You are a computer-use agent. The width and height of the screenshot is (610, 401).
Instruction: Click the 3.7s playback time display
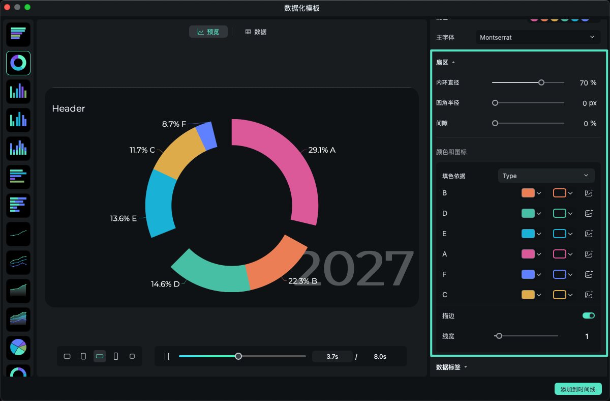click(x=332, y=356)
